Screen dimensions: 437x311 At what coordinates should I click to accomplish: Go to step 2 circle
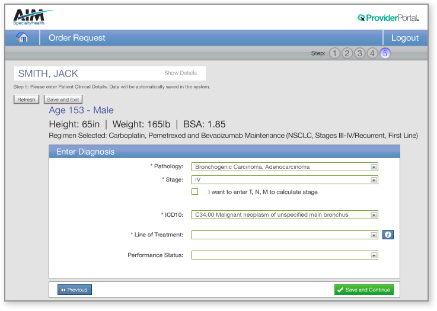tap(347, 53)
